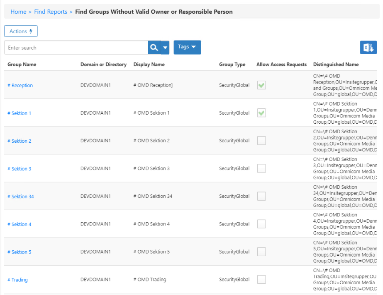Check Allow Access Requests for # Sektion 34

261,196
